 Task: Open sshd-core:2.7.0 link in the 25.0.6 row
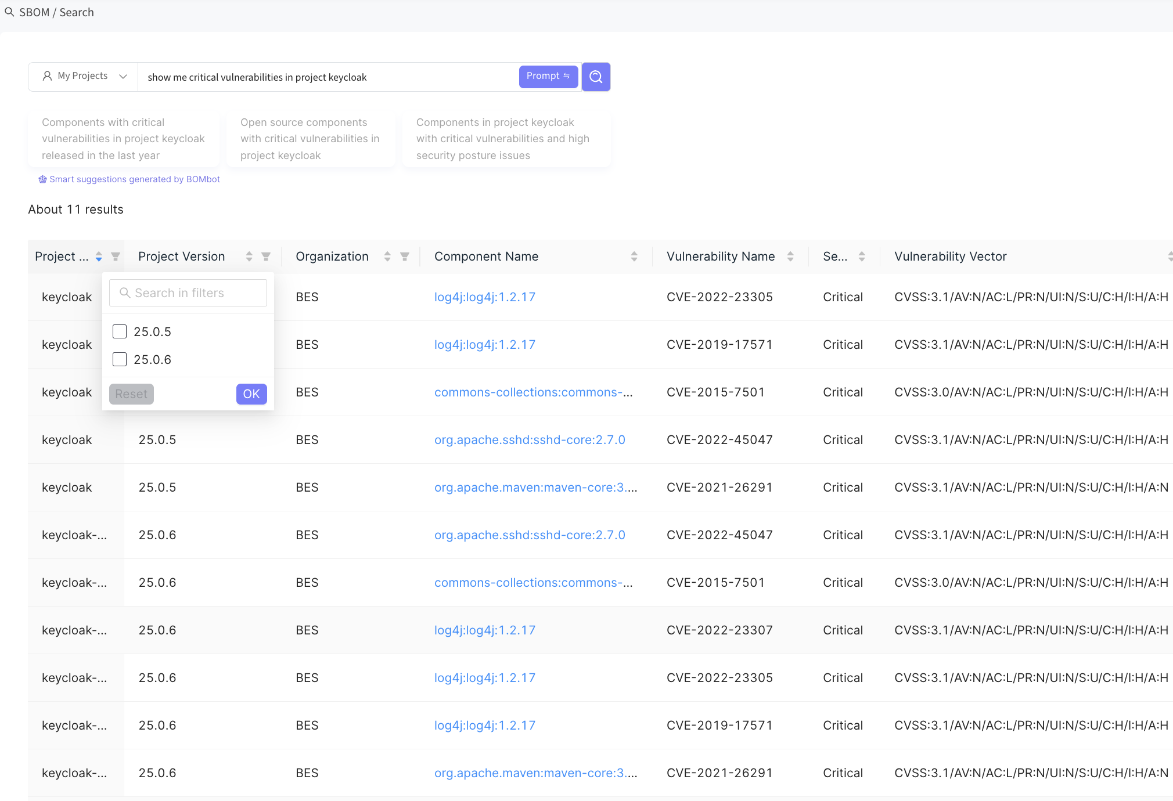(530, 535)
